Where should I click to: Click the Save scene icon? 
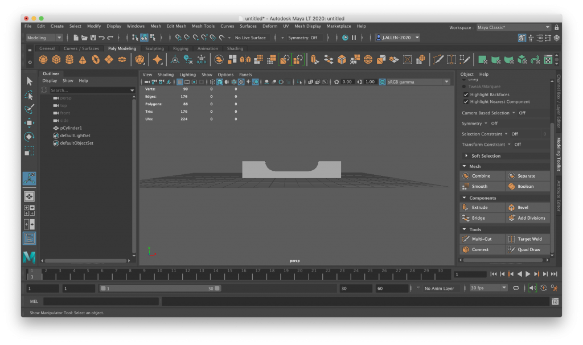[x=93, y=38]
